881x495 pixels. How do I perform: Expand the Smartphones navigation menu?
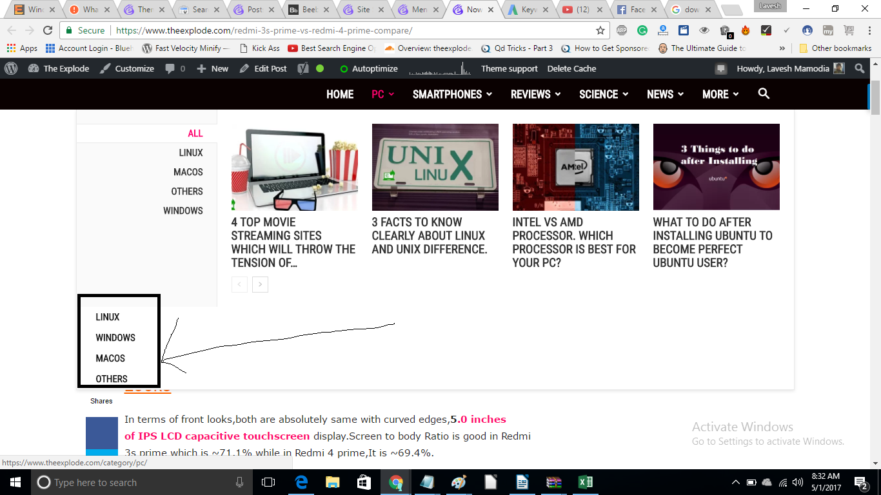(452, 94)
